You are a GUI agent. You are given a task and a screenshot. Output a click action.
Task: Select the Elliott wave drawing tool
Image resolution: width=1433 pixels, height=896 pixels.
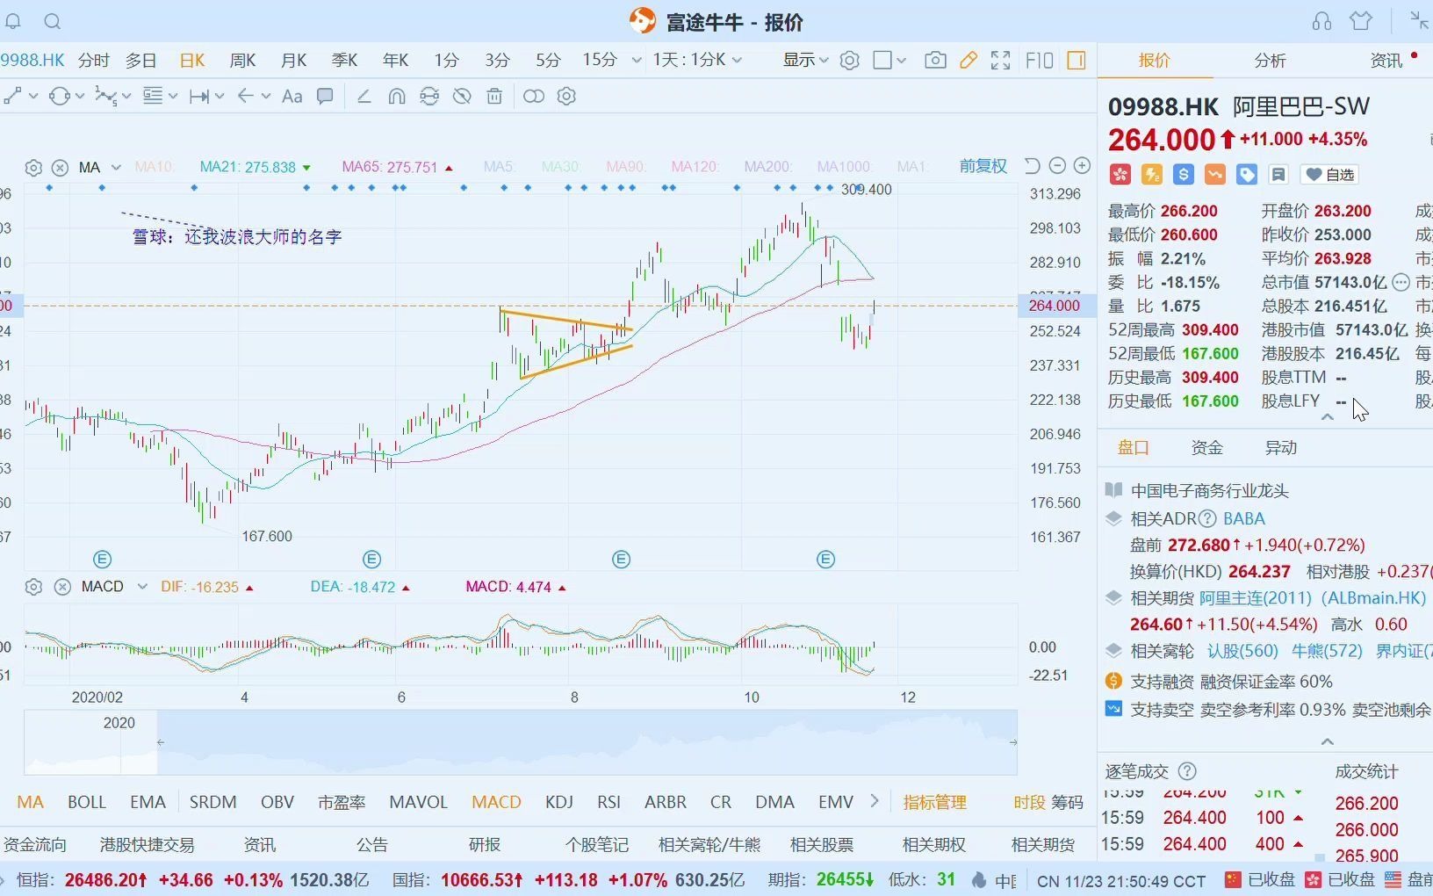point(105,96)
